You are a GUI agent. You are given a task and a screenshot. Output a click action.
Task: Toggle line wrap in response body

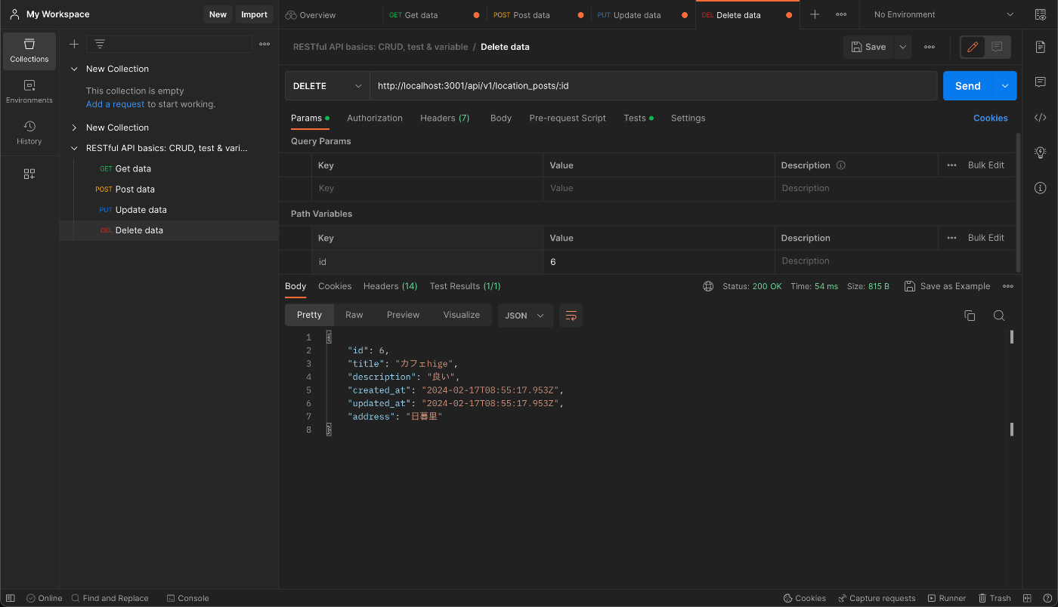click(x=571, y=316)
